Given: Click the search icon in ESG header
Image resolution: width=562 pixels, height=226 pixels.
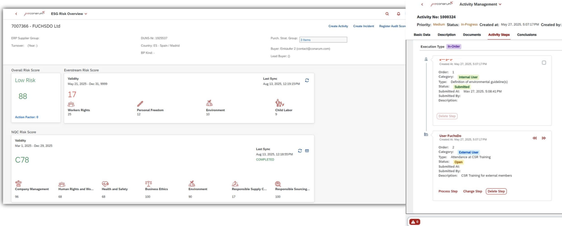Looking at the screenshot, I should coord(387,14).
